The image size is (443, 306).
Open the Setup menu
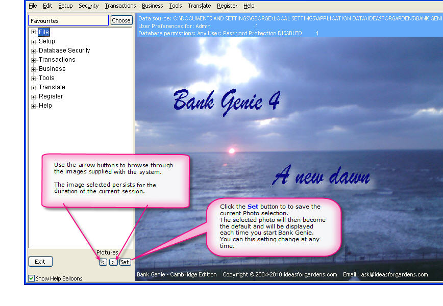65,6
